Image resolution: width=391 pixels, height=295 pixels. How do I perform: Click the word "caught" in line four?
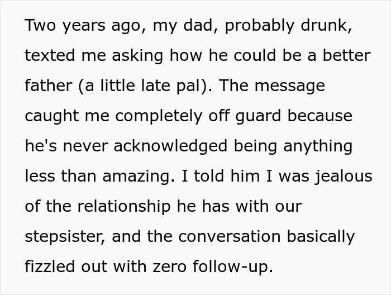[x=52, y=116]
